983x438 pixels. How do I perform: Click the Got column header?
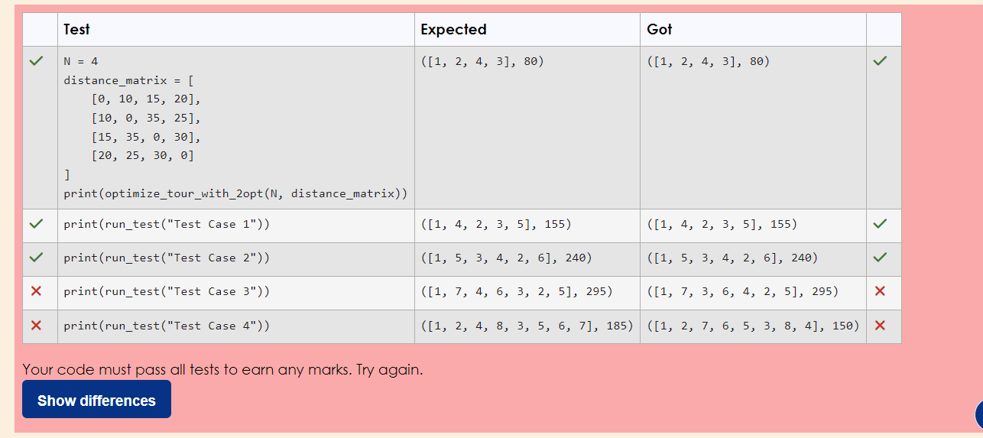[x=659, y=30]
